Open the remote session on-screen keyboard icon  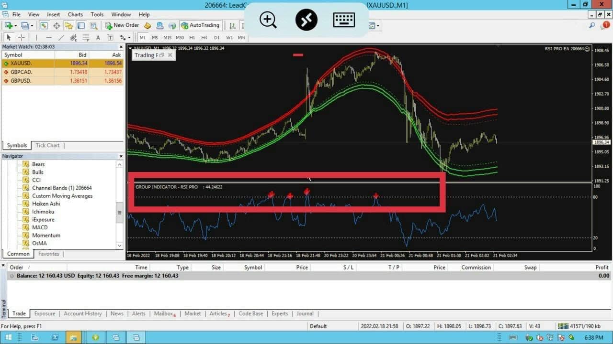(x=344, y=20)
